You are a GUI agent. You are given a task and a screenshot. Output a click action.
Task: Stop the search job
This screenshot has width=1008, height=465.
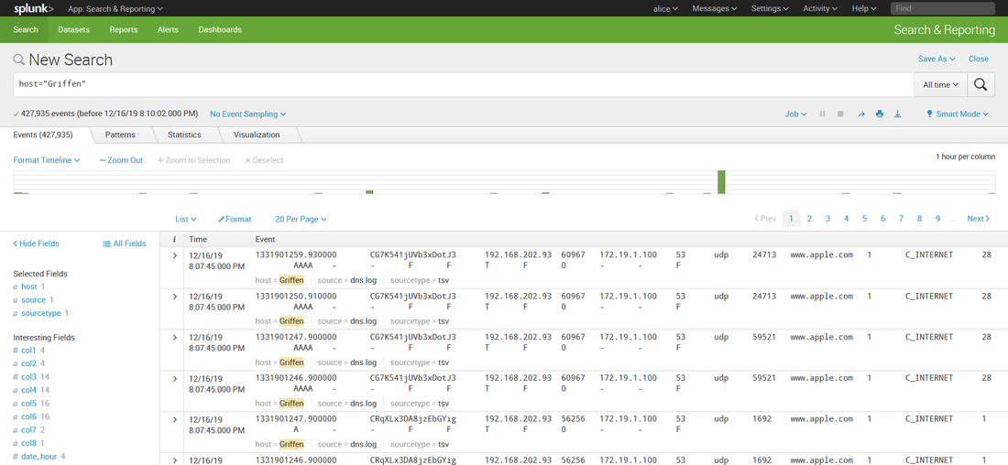click(840, 114)
